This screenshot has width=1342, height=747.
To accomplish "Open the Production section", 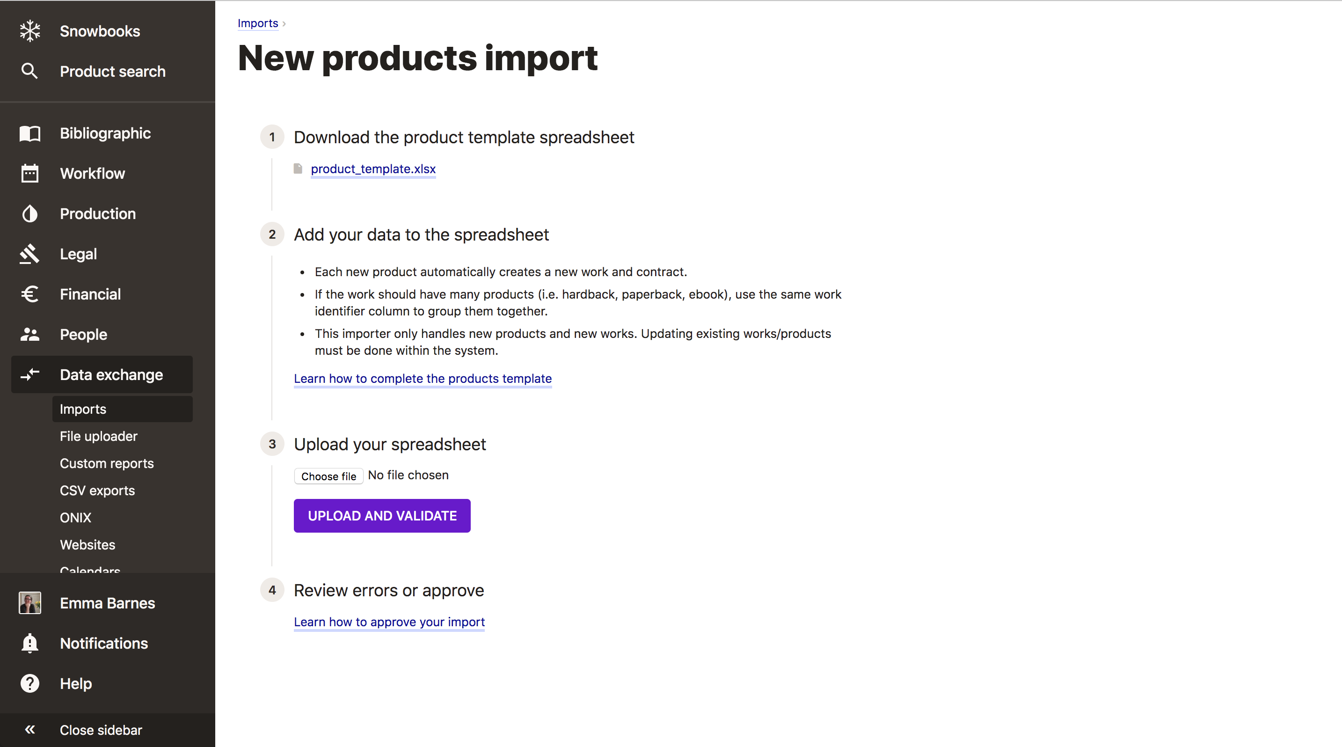I will (x=98, y=213).
